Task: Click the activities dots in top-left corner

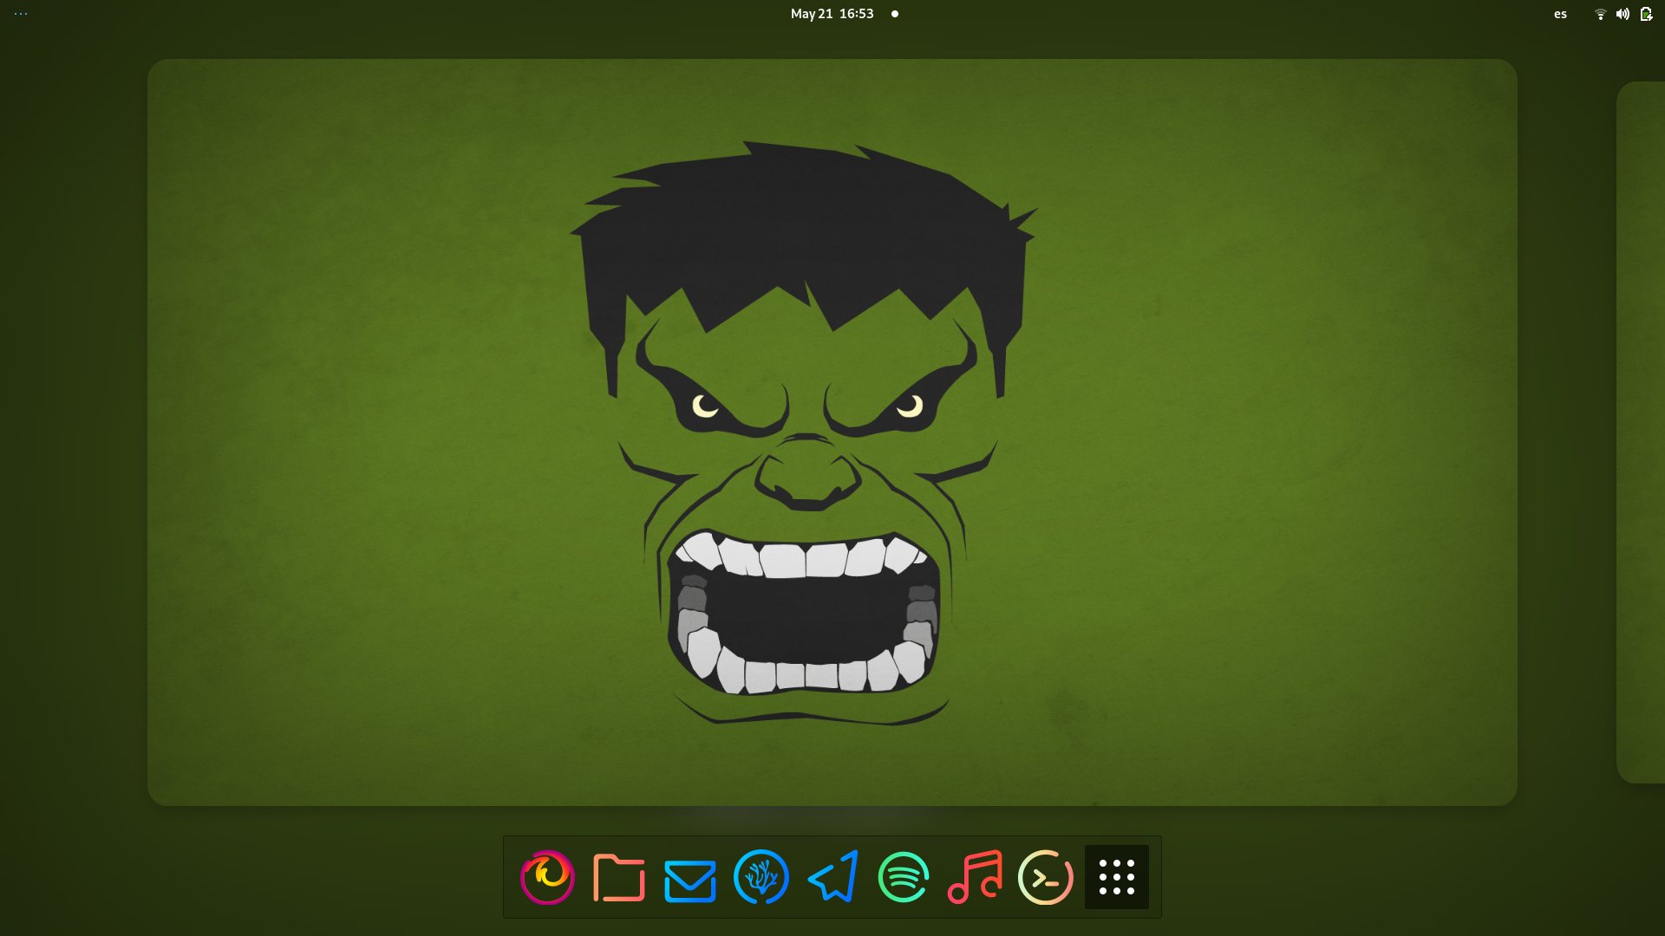Action: tap(21, 14)
